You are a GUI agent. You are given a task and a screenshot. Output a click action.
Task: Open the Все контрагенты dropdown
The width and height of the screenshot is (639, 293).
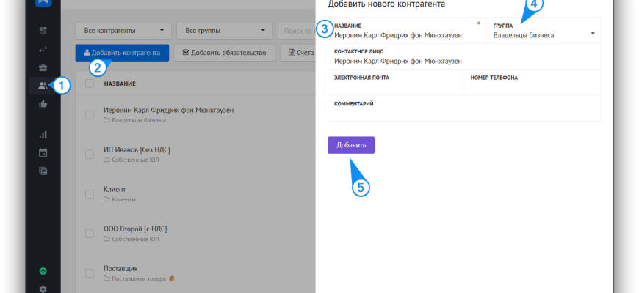tap(123, 31)
